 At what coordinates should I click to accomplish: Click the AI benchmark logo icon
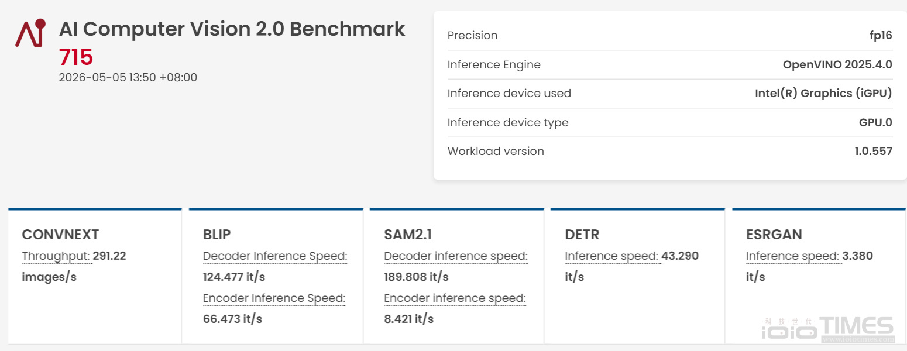tap(30, 33)
